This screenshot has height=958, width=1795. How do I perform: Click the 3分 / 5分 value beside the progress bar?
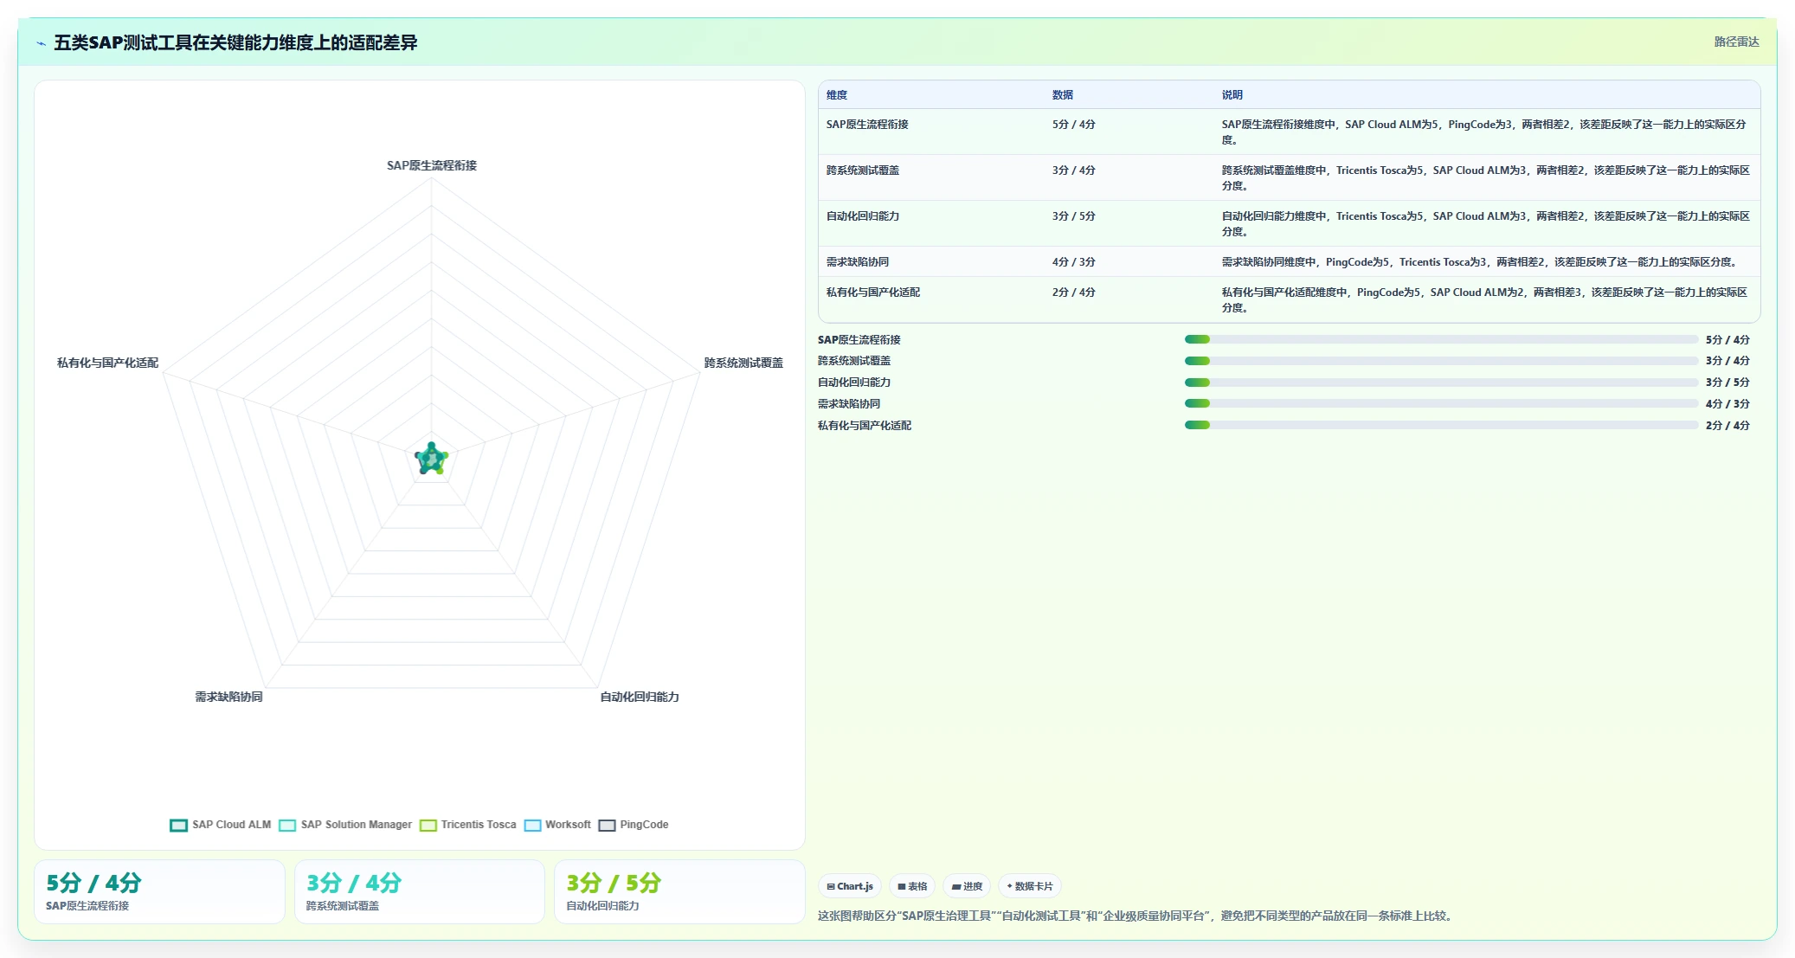[1727, 383]
